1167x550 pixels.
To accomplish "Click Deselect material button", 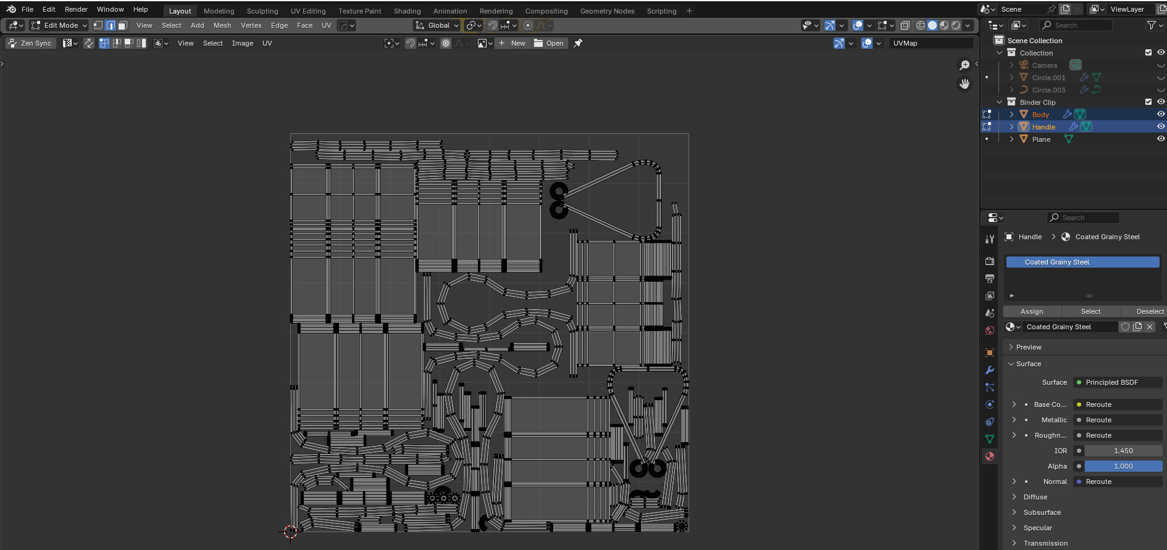I will (1144, 311).
